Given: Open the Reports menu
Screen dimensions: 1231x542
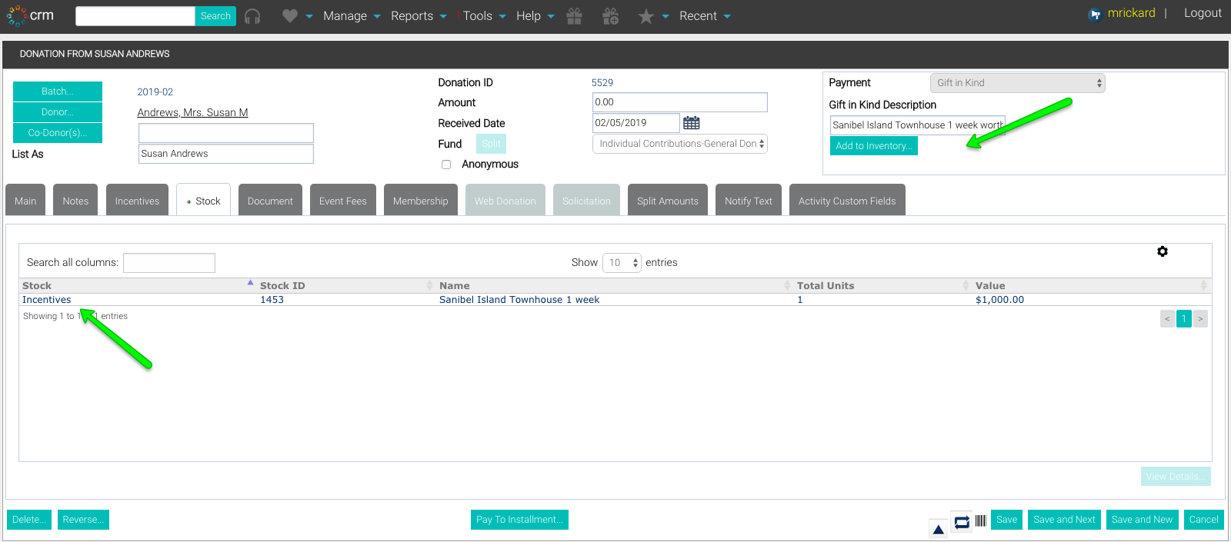Looking at the screenshot, I should pos(419,16).
